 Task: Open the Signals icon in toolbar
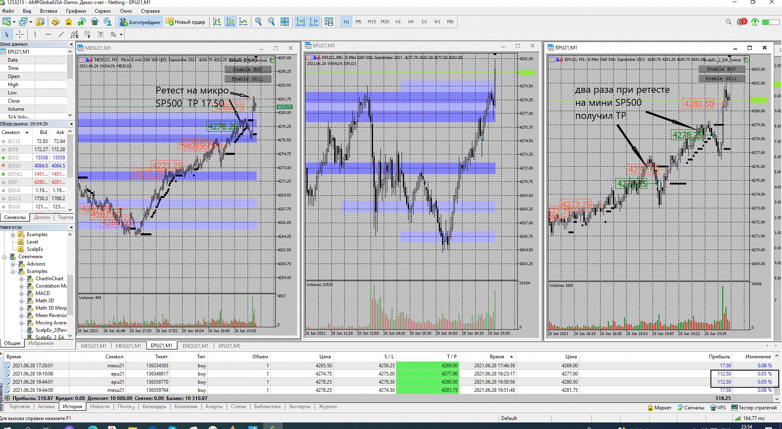(x=82, y=22)
